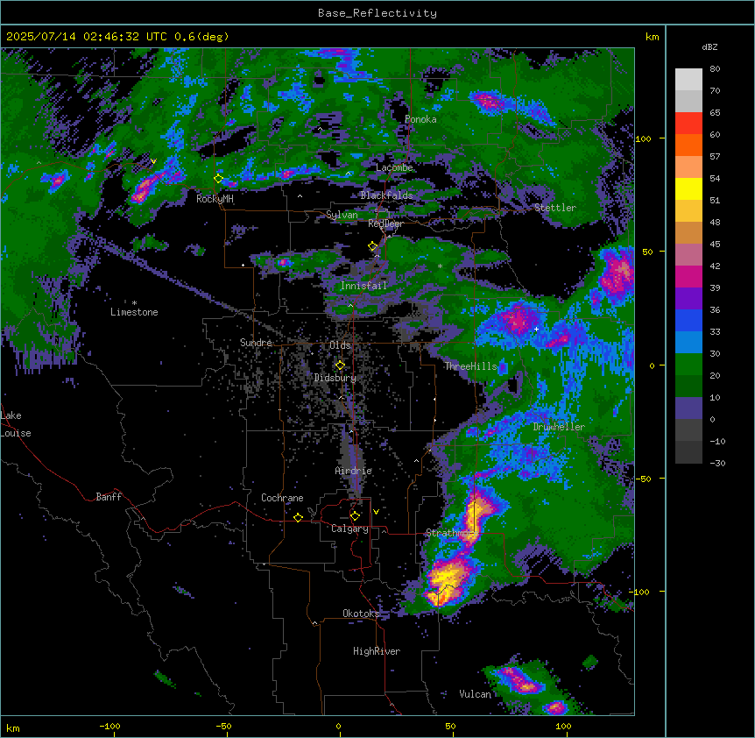This screenshot has width=755, height=738.
Task: Click the Sylvan label
Action: click(x=342, y=215)
